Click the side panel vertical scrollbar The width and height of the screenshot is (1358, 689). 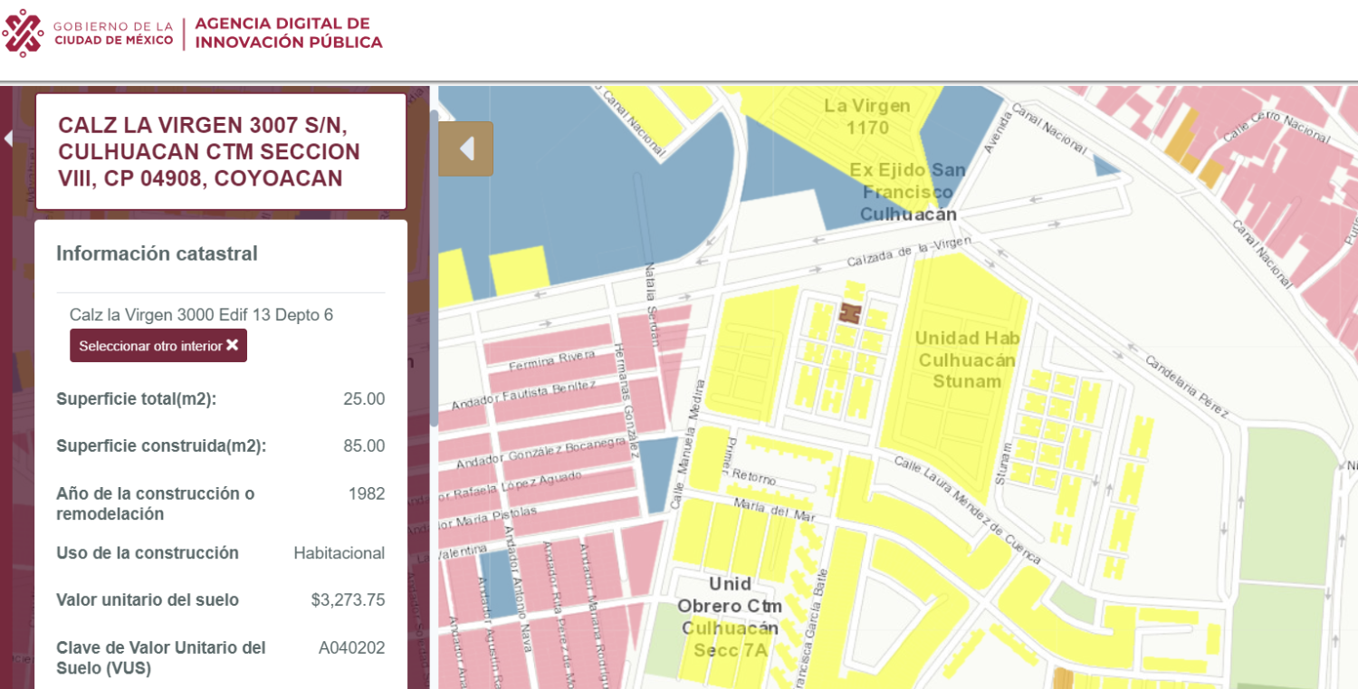pos(435,272)
